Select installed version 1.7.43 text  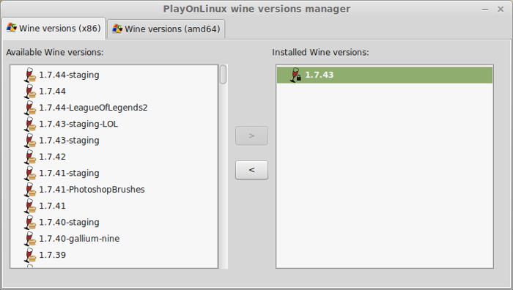320,75
